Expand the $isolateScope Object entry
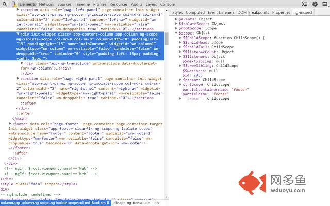The height and width of the screenshot is (206, 330). [x=176, y=23]
